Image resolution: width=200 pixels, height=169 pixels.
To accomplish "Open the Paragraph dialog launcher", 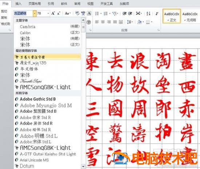I will pos(159,30).
